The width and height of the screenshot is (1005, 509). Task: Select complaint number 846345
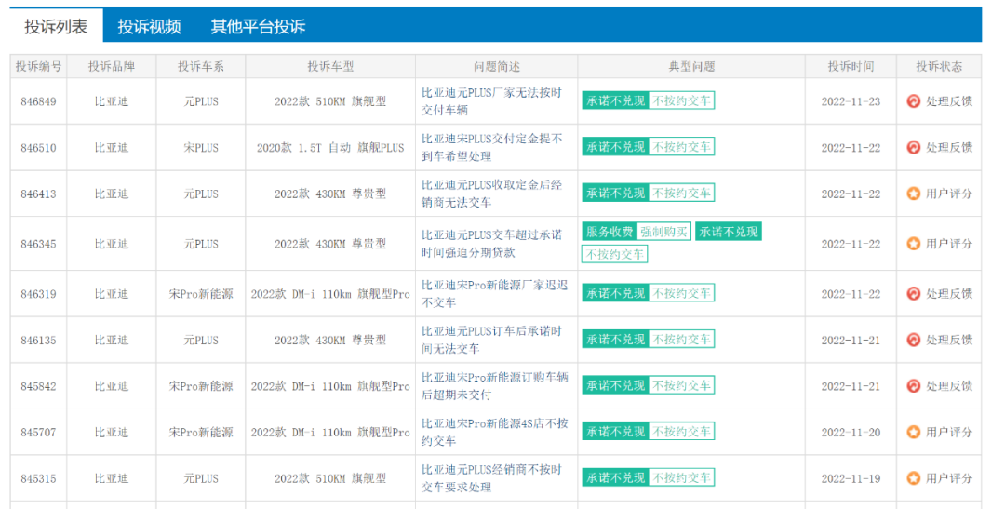click(x=38, y=244)
